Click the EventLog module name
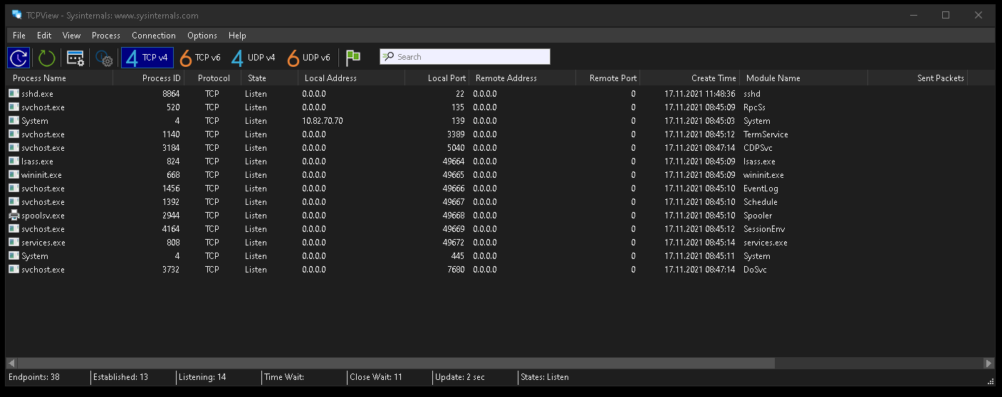This screenshot has height=397, width=1002. point(761,189)
